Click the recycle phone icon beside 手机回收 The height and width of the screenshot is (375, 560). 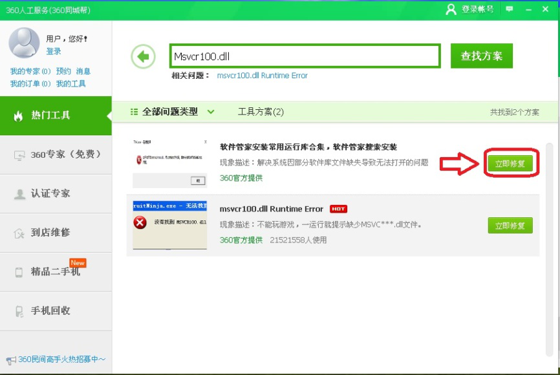tap(19, 312)
